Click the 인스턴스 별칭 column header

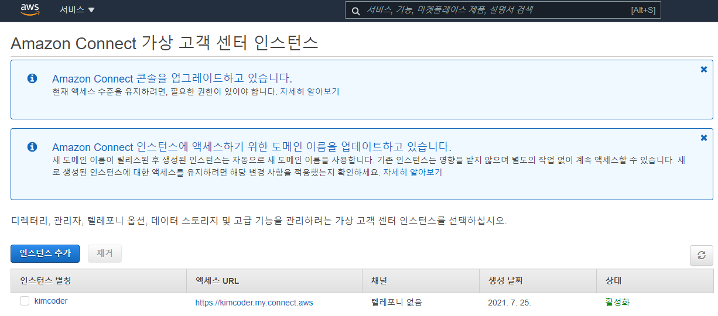98,281
